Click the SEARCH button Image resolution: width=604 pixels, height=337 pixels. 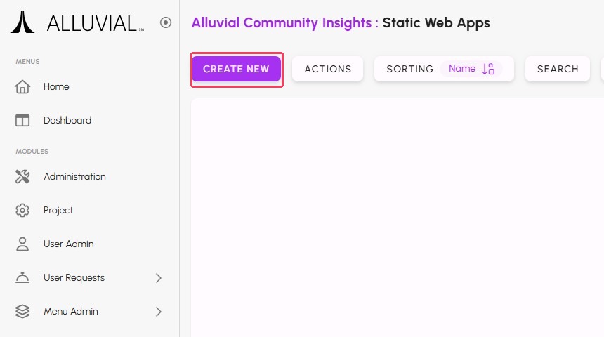point(558,69)
